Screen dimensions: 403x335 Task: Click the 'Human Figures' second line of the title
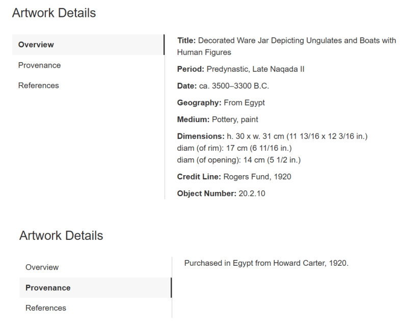click(204, 52)
